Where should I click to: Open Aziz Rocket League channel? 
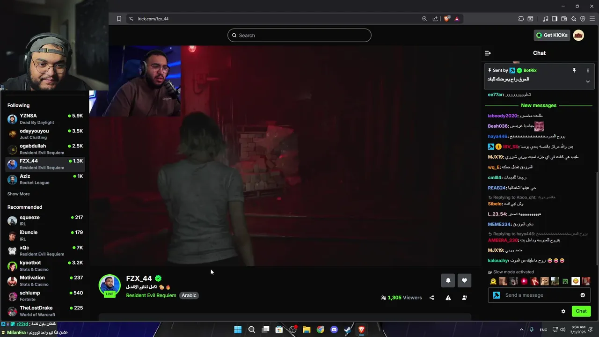click(44, 179)
